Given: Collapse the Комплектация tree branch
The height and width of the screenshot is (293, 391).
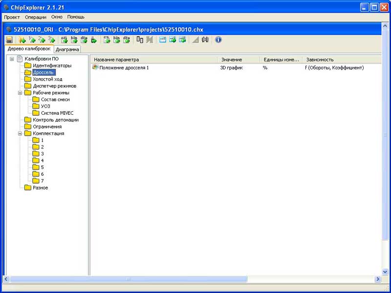Looking at the screenshot, I should click(x=20, y=133).
